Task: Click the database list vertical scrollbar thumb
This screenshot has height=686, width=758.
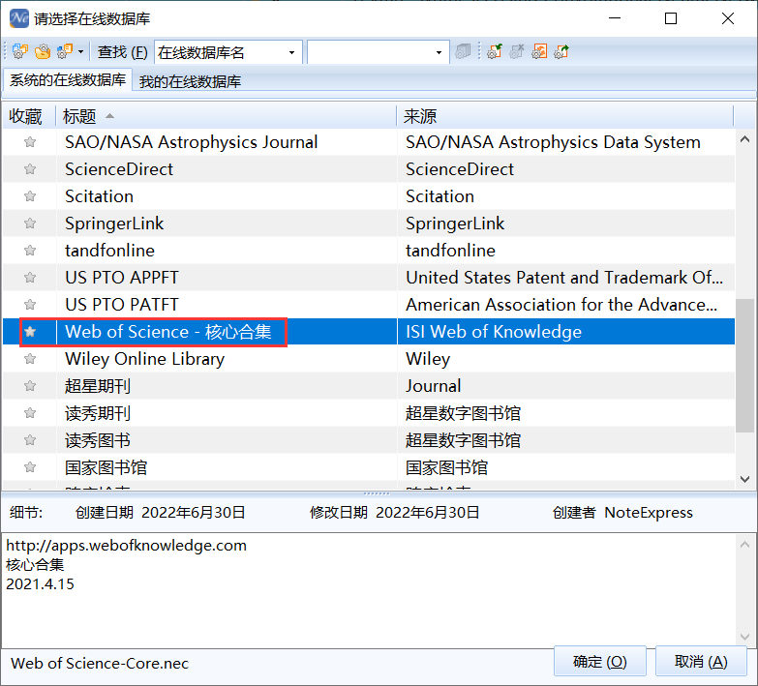Action: (745, 365)
